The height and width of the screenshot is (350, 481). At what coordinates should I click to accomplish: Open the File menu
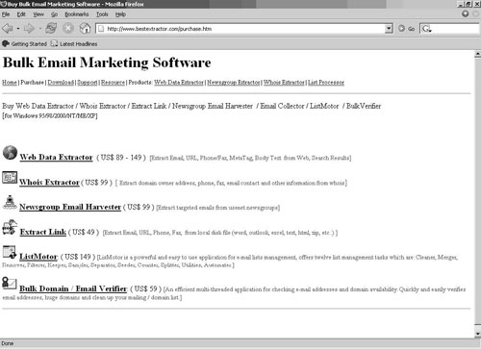[x=6, y=14]
